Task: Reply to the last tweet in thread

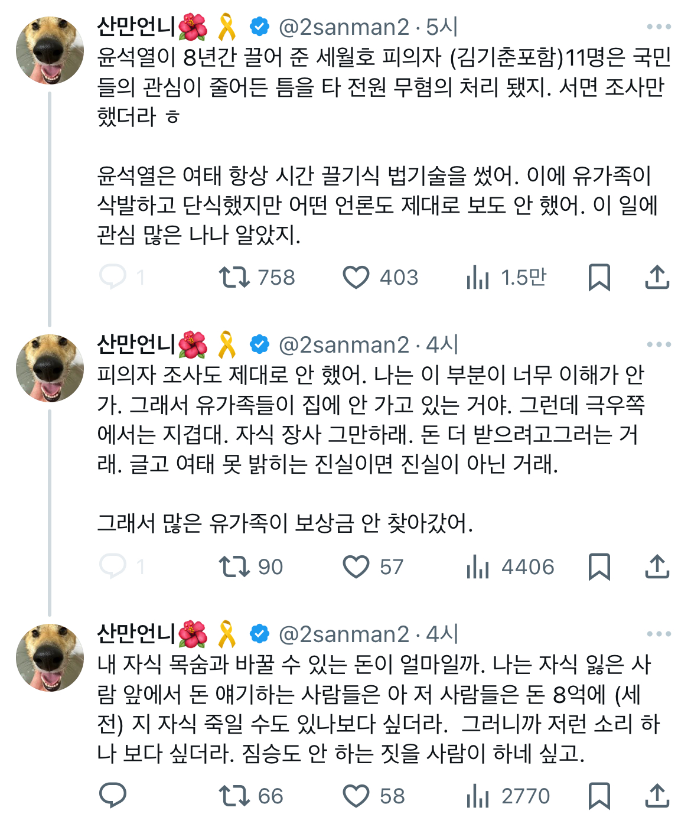Action: click(113, 796)
